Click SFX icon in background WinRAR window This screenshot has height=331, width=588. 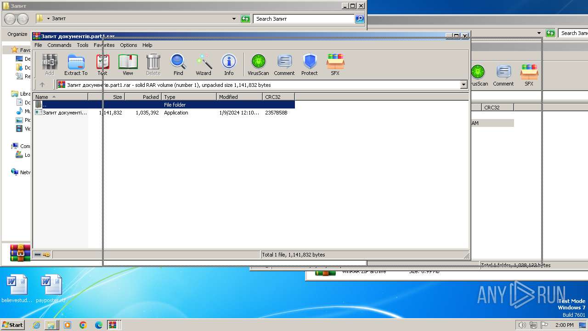pyautogui.click(x=529, y=75)
